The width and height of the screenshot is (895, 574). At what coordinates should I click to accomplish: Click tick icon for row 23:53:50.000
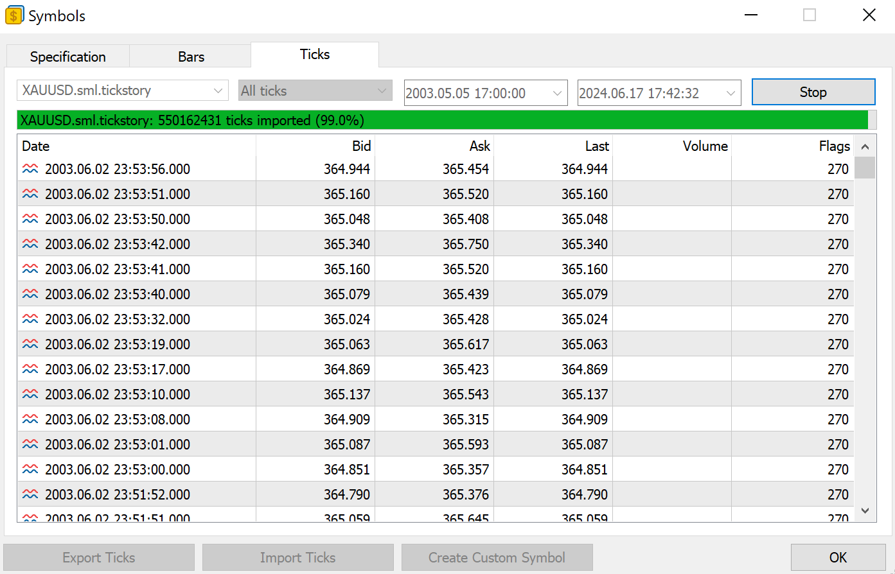30,219
